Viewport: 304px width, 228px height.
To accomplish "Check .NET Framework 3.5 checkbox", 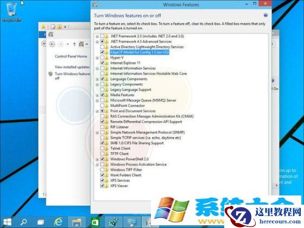I will click(102, 36).
